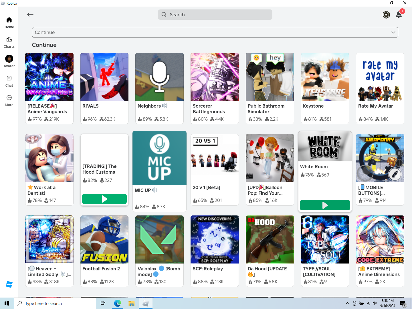Screen dimensions: 412x309
Task: Click the Roblox Studio logo in sidebar
Action: (x=9, y=284)
